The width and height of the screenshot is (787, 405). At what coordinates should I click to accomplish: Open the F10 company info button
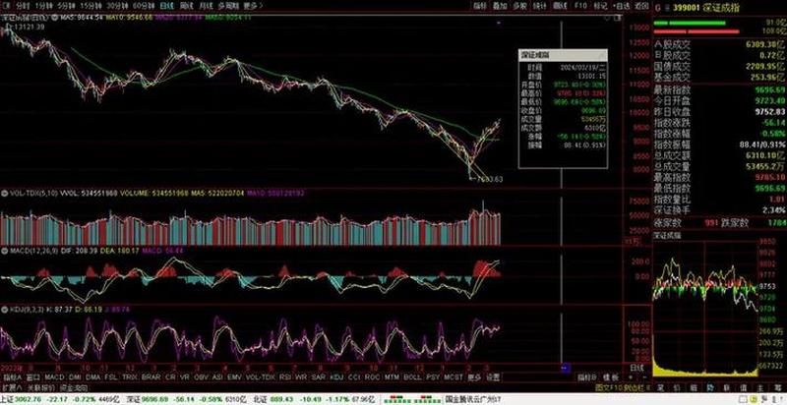click(580, 6)
